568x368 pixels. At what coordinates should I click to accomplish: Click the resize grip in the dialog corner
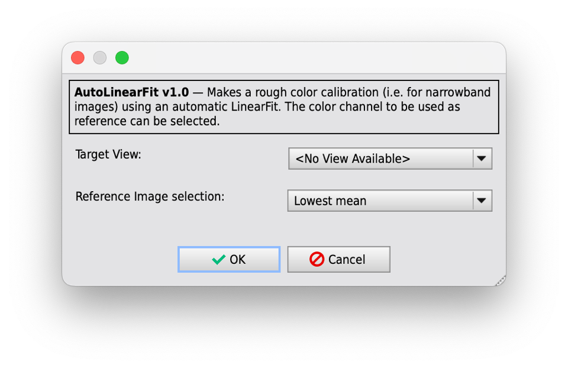[501, 280]
